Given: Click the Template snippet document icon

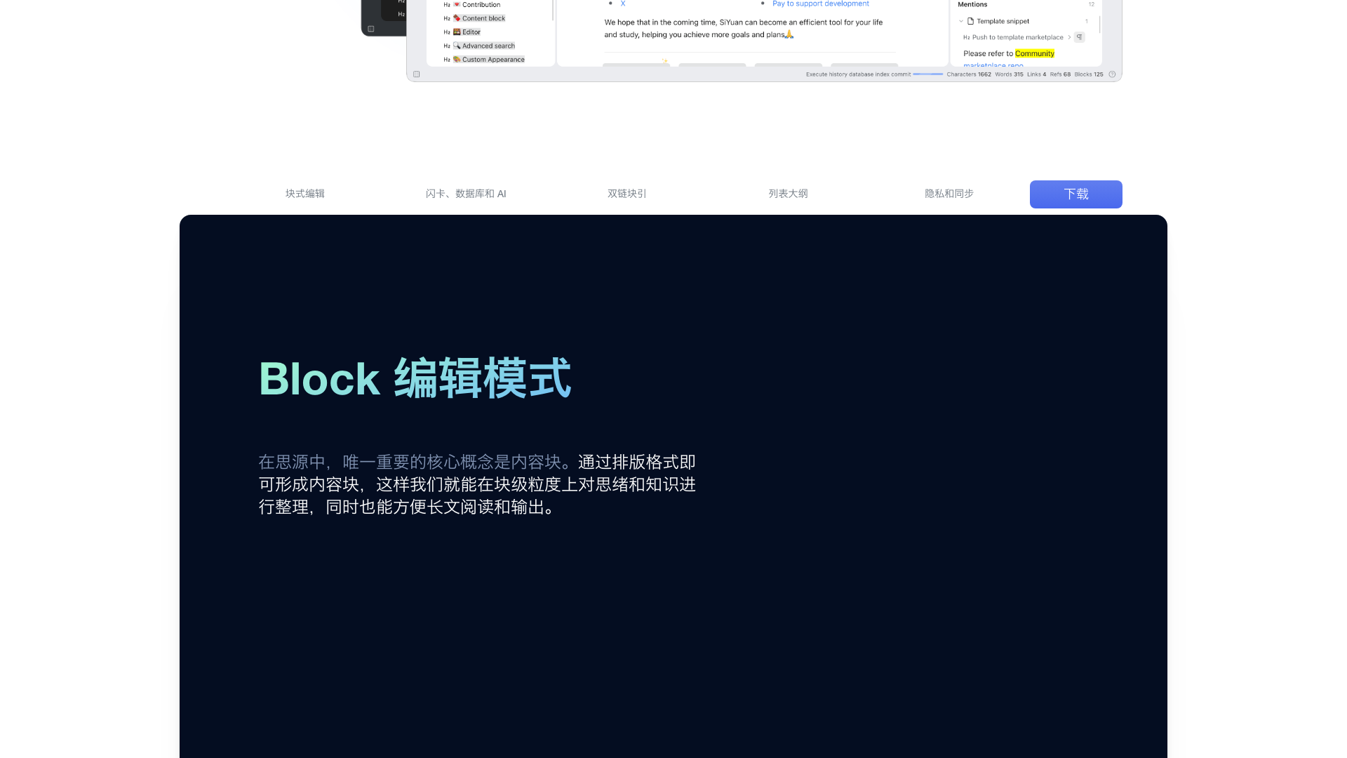Looking at the screenshot, I should coord(971,21).
